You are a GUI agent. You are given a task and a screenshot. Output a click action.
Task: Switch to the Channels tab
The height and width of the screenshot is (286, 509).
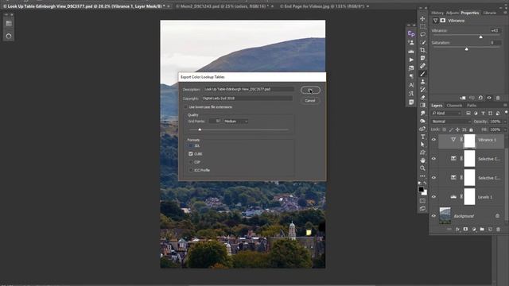coord(454,106)
